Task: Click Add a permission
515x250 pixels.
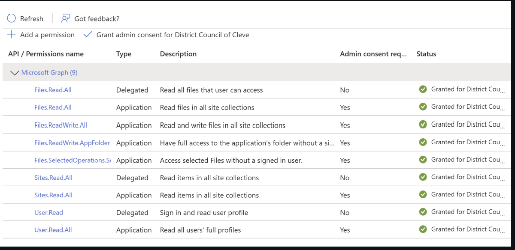Action: (x=47, y=35)
